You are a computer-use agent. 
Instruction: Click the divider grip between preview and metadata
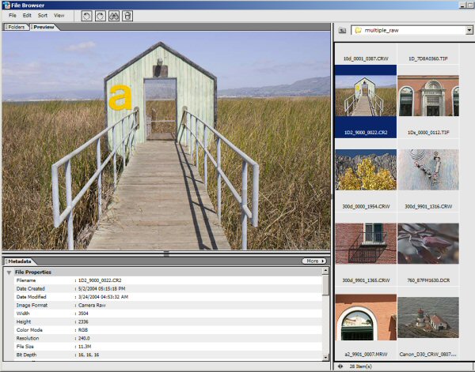(x=166, y=254)
